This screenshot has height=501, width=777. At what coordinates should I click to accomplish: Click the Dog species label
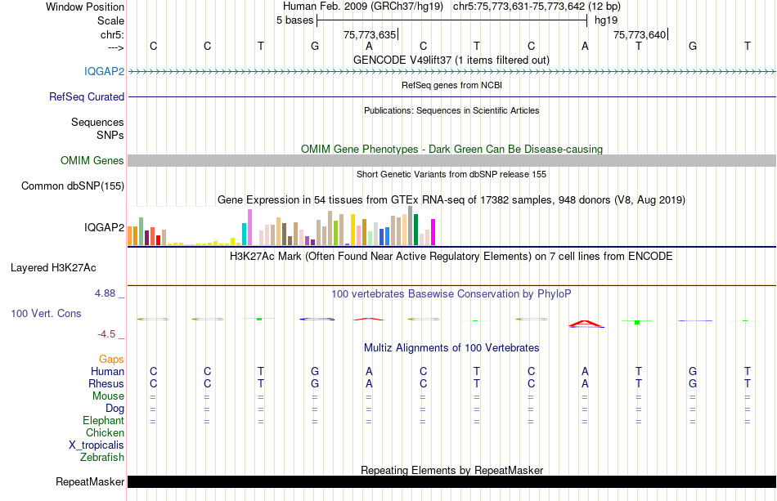(x=115, y=409)
